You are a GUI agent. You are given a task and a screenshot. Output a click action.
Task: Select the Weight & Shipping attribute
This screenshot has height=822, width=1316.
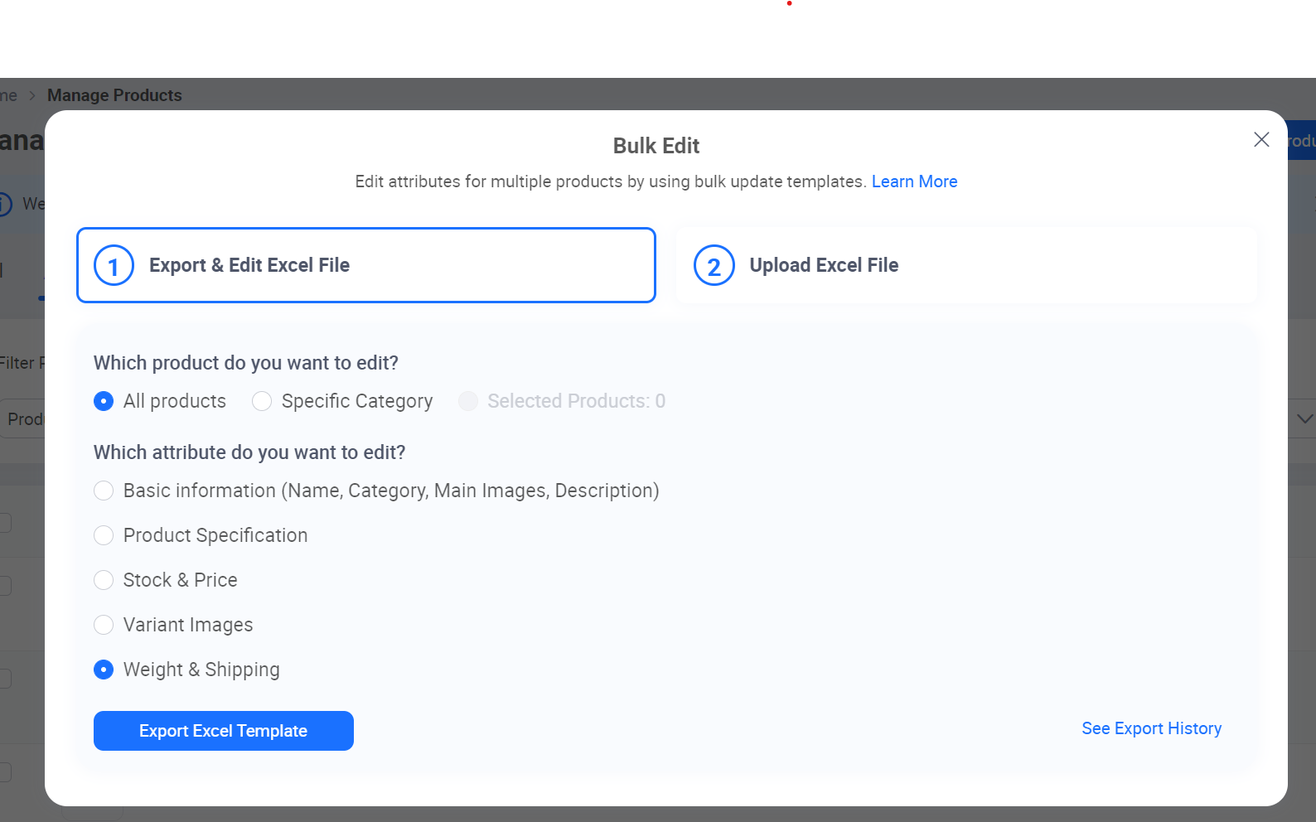[104, 670]
